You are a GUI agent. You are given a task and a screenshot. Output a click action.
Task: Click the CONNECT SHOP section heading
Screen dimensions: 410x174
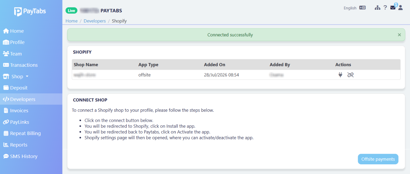tap(90, 100)
